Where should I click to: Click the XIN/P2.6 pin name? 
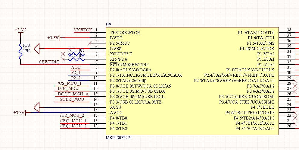point(119,59)
